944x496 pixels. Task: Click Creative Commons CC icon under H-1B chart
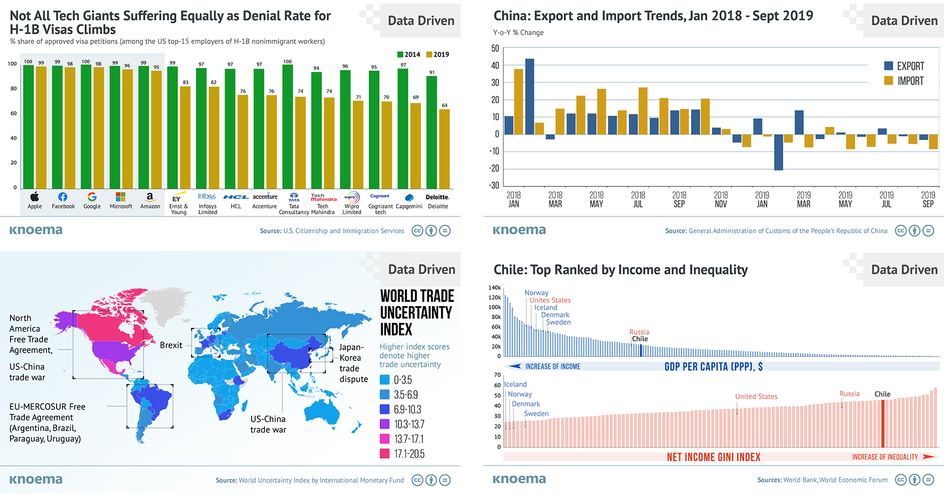point(418,231)
